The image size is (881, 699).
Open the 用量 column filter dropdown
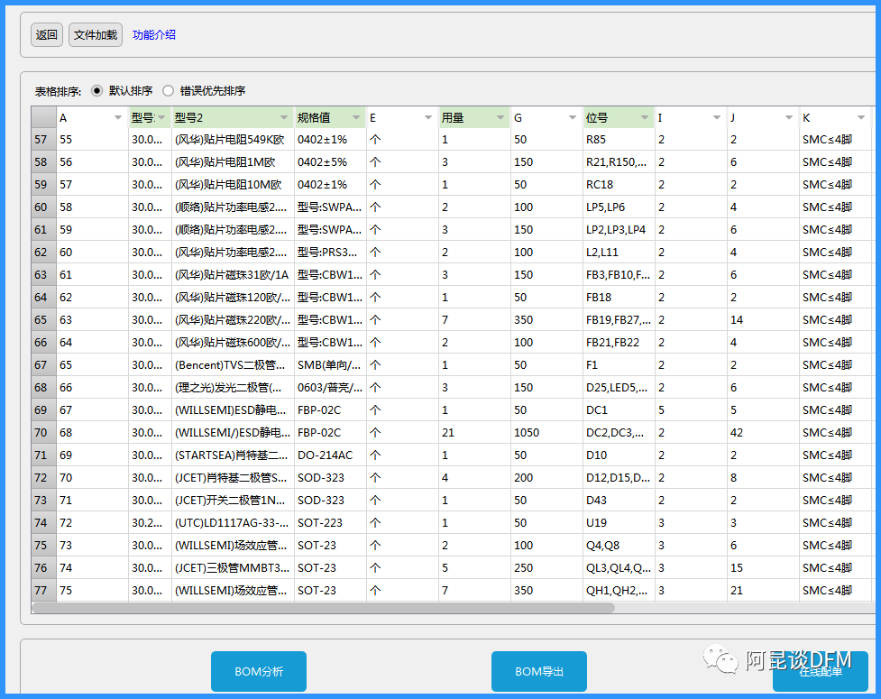pyautogui.click(x=500, y=117)
